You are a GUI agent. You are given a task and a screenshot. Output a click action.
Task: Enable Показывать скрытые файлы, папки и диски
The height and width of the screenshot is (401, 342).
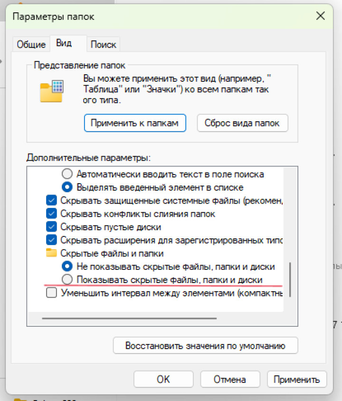(68, 280)
